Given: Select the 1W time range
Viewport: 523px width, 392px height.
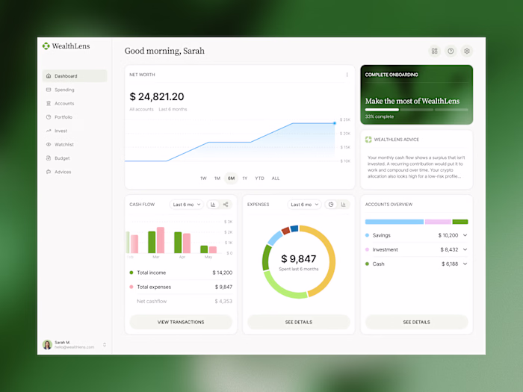Looking at the screenshot, I should (x=203, y=178).
